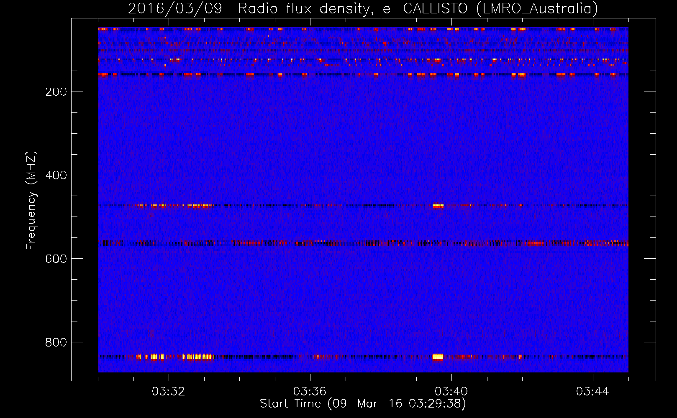677x418 pixels.
Task: Click the 03:40 time tick label
Action: point(451,392)
